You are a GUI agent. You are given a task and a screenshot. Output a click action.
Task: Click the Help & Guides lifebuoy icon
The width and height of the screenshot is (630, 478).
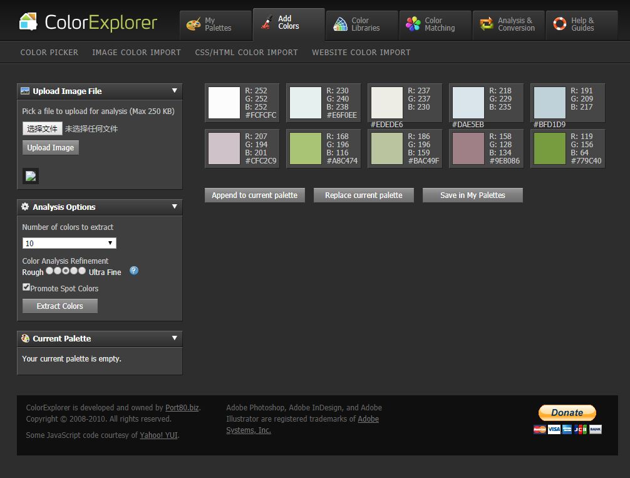pyautogui.click(x=560, y=24)
